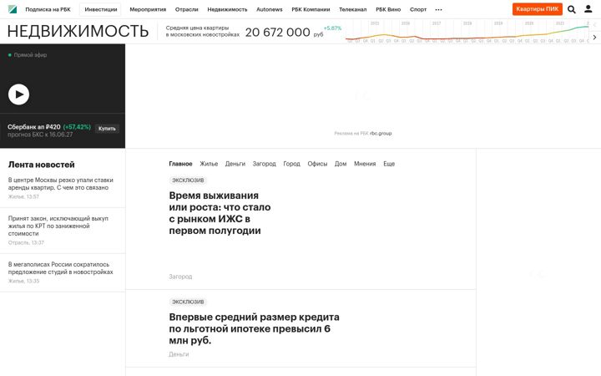Image resolution: width=601 pixels, height=376 pixels.
Task: Select the 'Офисы' tab
Action: (317, 164)
